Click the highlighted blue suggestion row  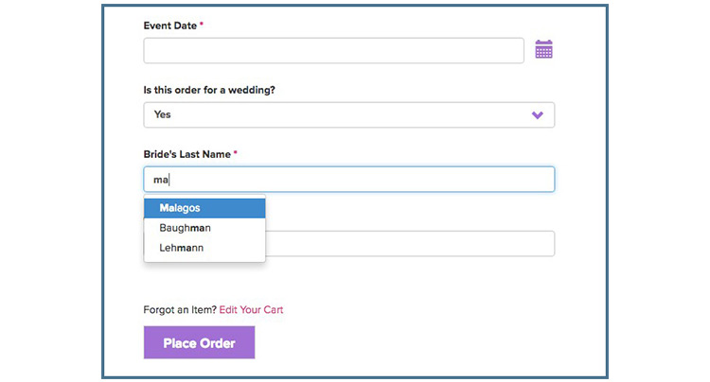coord(204,208)
